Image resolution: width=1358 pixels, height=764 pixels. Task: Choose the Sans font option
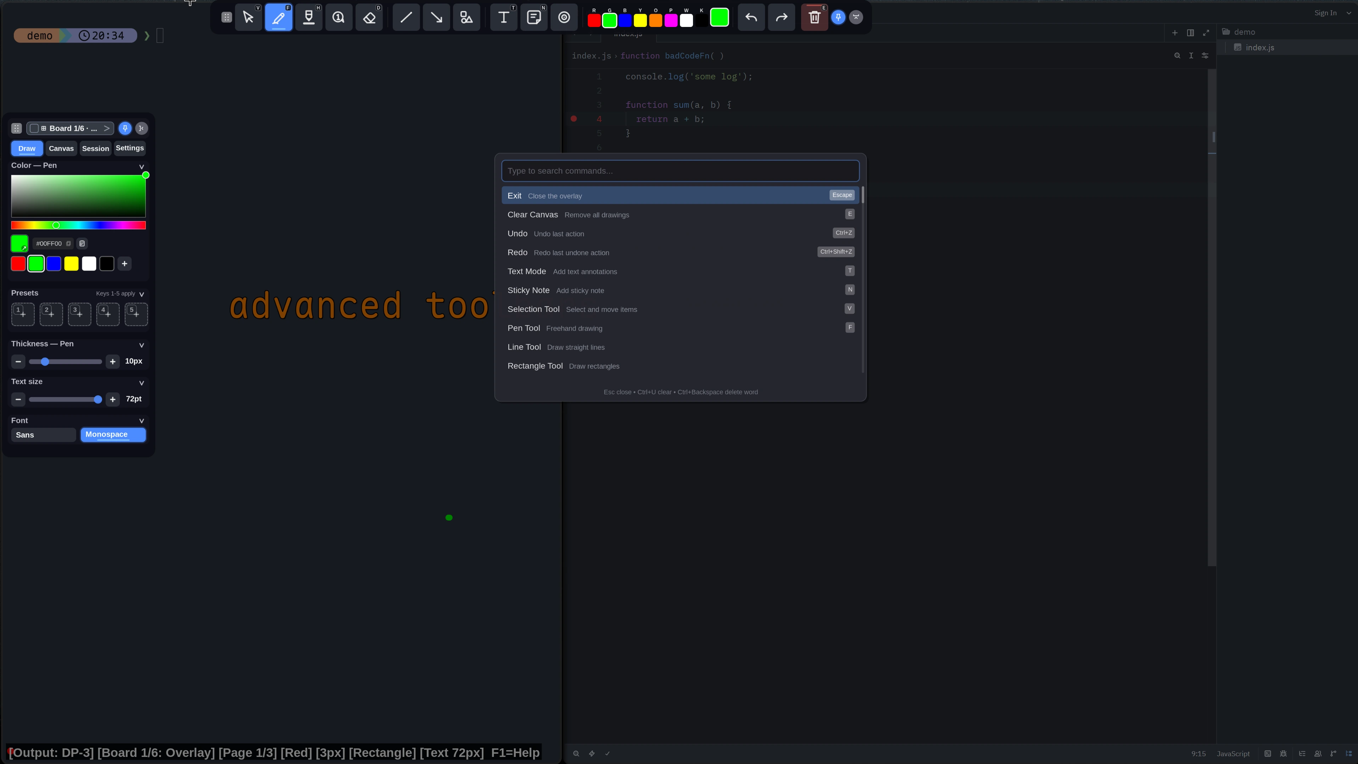coord(43,435)
